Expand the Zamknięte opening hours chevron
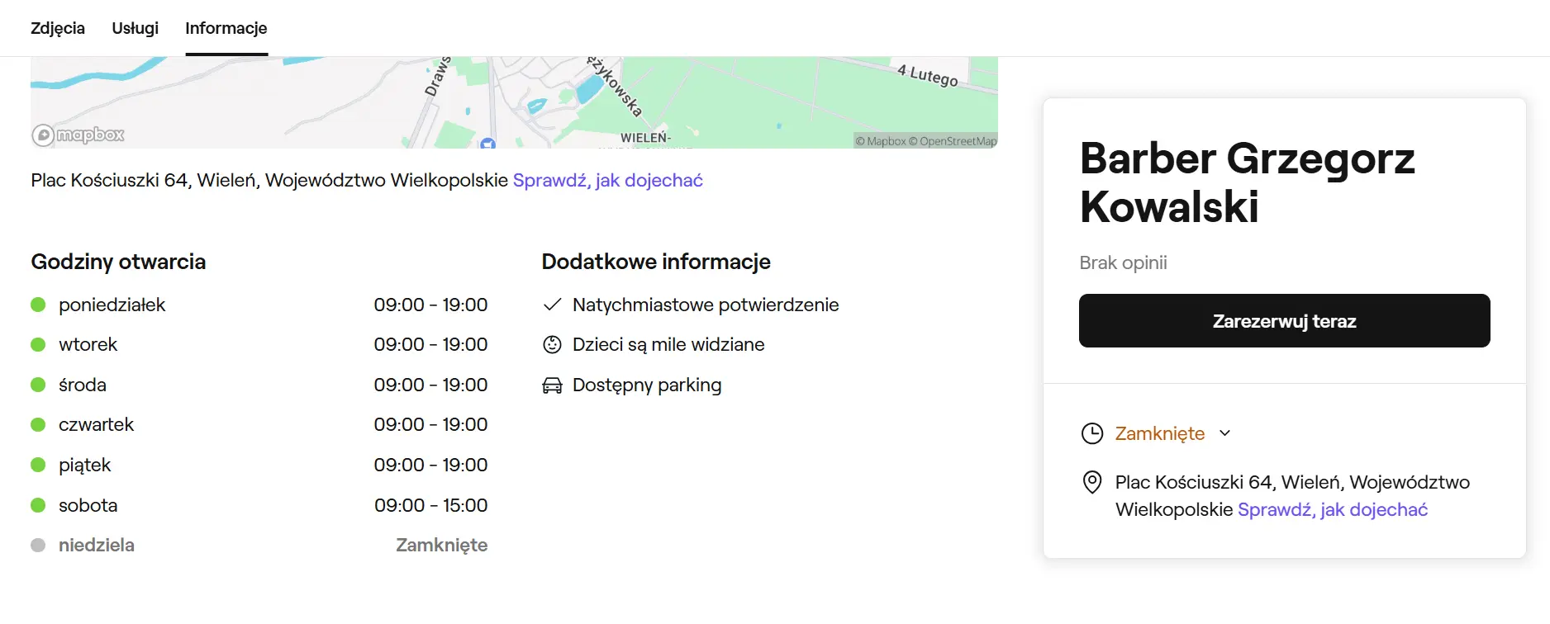This screenshot has height=624, width=1550. point(1224,433)
